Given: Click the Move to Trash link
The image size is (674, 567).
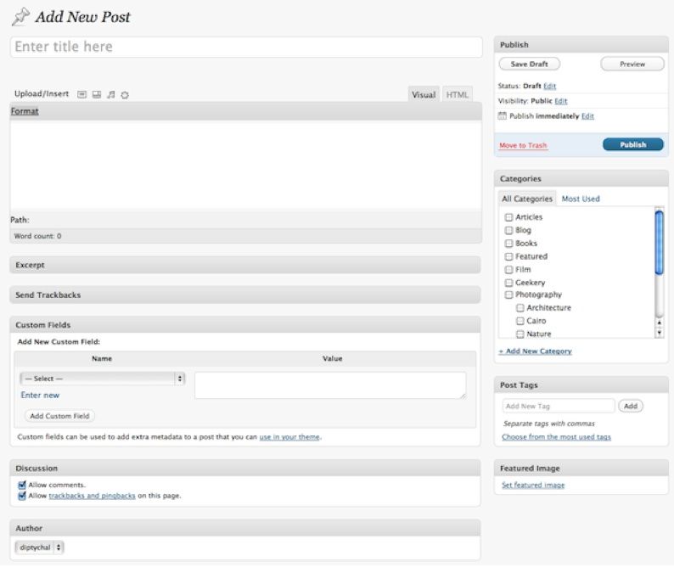Looking at the screenshot, I should (x=523, y=145).
